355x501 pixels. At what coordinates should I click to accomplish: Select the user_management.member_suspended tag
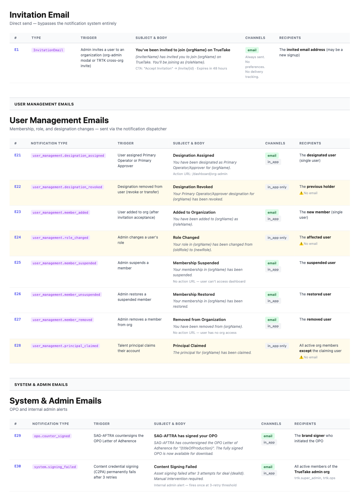(64, 263)
